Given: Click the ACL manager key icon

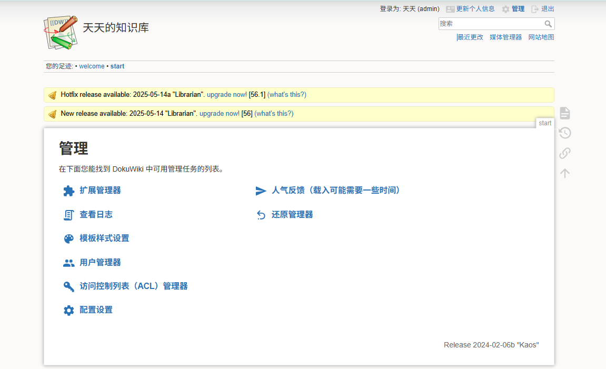Looking at the screenshot, I should coord(69,286).
